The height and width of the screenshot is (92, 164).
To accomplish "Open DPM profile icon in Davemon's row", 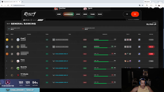I will [x=139, y=54].
